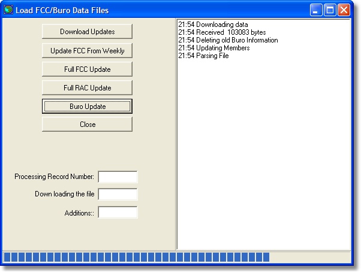Maximize the Load FCC/Buro Data Files window

click(330, 10)
